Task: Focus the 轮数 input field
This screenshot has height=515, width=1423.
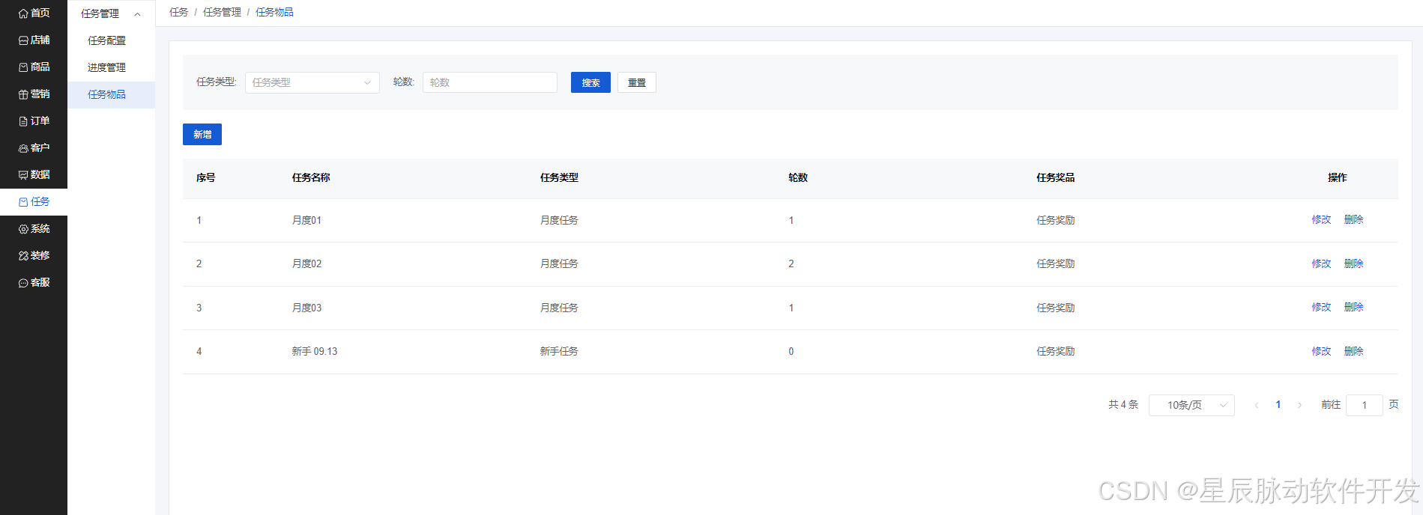Action: tap(490, 82)
